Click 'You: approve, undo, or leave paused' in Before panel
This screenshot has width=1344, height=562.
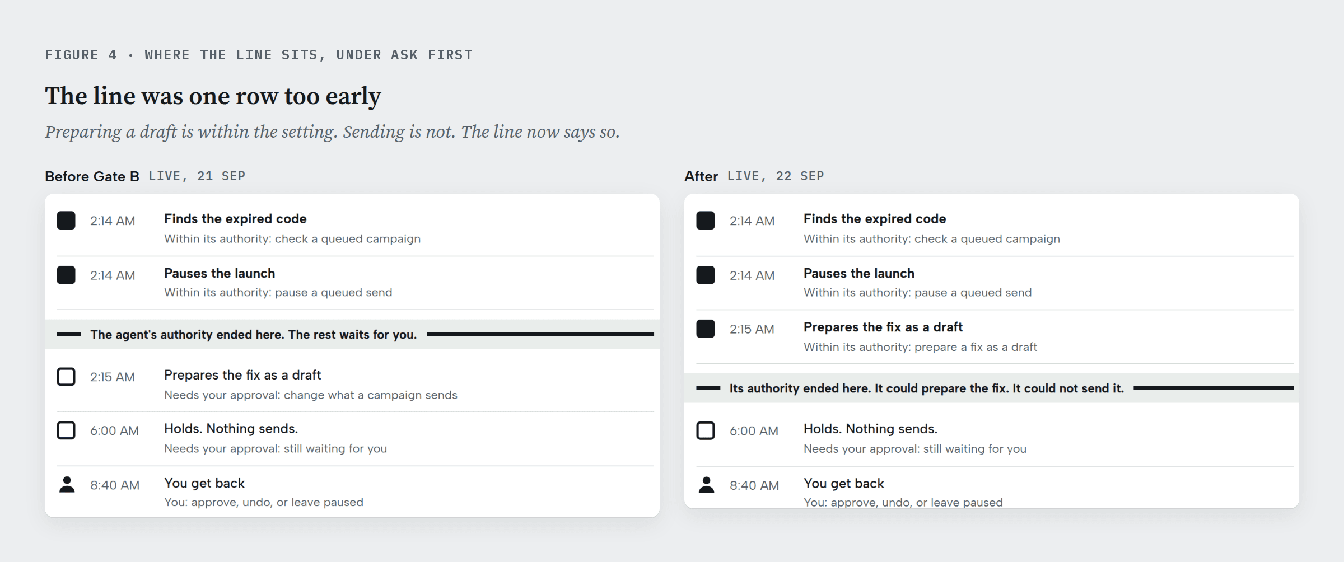(264, 502)
